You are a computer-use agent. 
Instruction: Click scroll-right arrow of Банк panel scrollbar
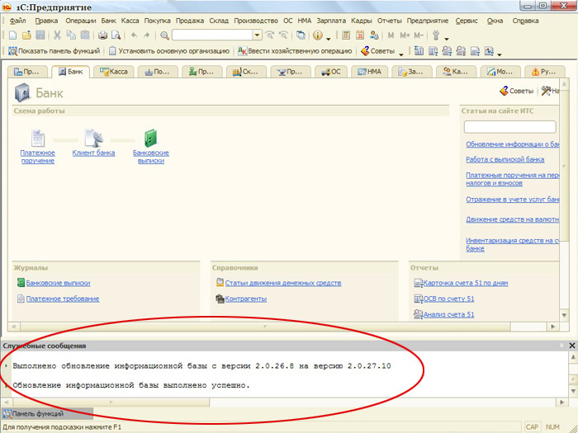coord(552,327)
